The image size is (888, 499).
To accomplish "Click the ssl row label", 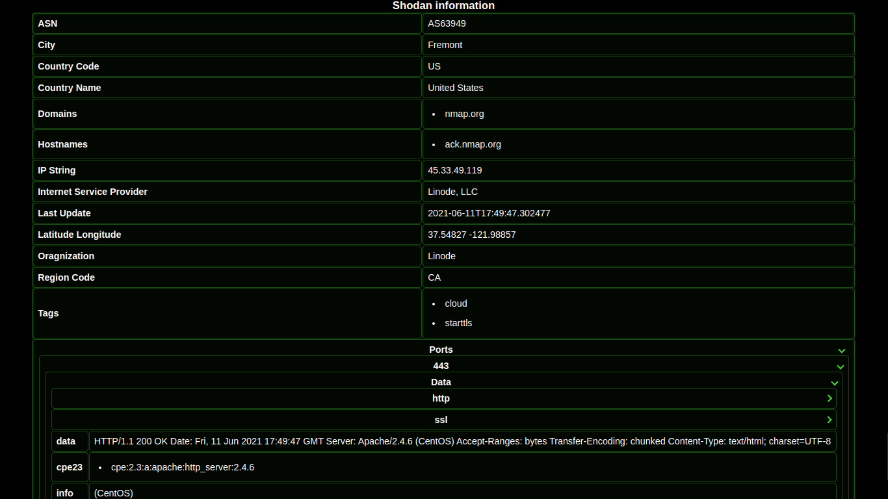I will tap(441, 420).
